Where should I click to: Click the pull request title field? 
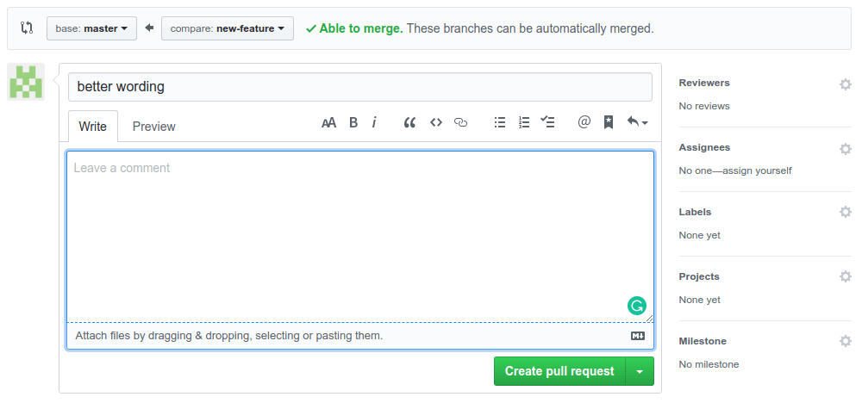(359, 86)
